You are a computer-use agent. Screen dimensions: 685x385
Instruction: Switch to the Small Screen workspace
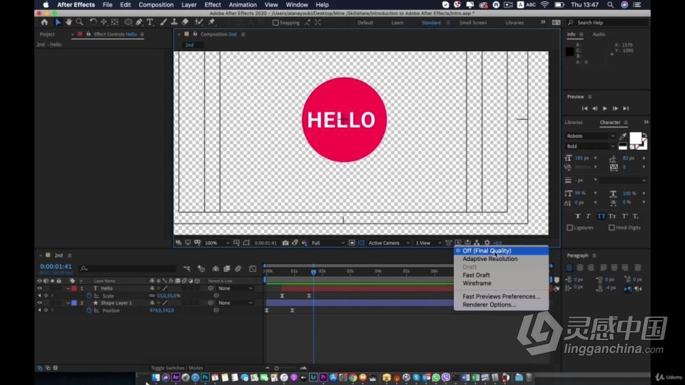[x=472, y=23]
